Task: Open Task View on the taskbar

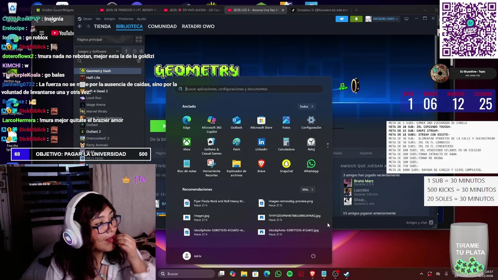Action: [221, 274]
